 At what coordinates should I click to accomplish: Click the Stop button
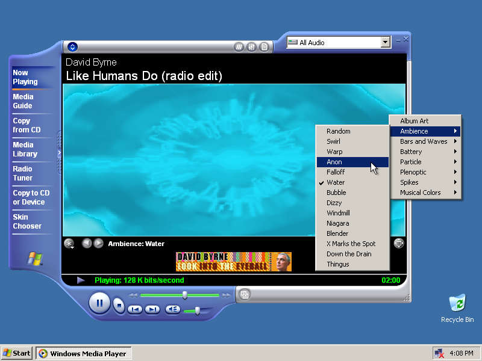click(119, 306)
